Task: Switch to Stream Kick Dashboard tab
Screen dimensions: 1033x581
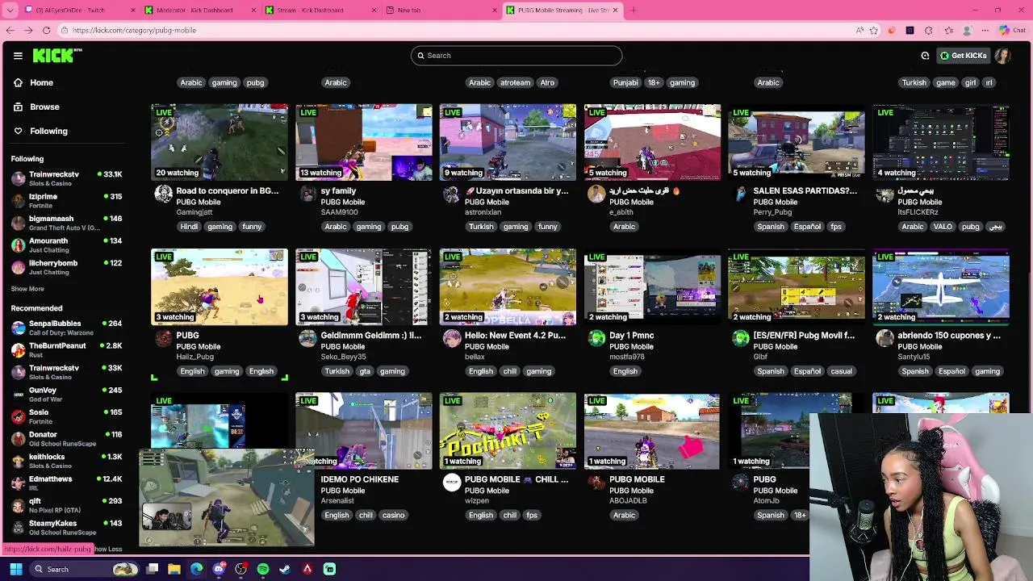Action: (319, 10)
